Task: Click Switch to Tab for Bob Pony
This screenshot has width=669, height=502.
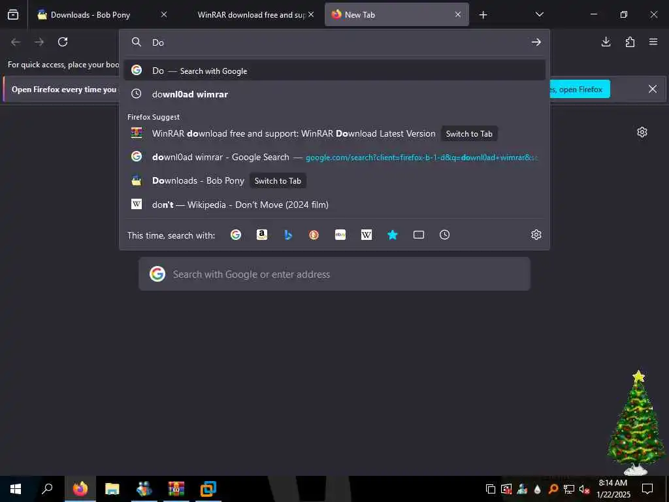Action: coord(278,180)
